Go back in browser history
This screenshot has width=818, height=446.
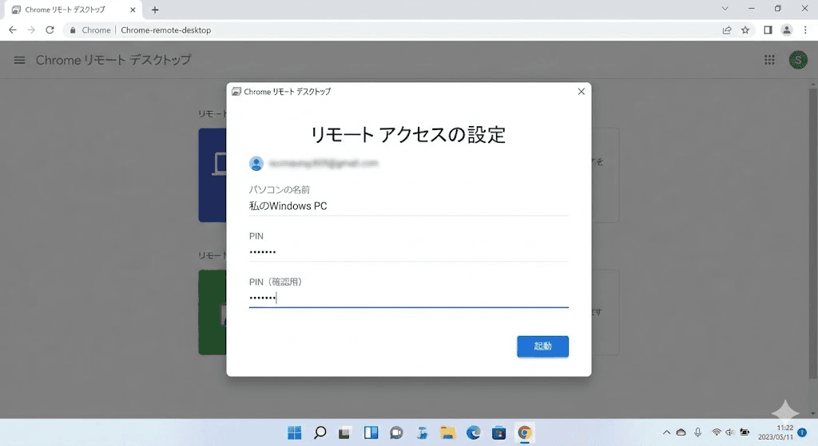pos(13,30)
